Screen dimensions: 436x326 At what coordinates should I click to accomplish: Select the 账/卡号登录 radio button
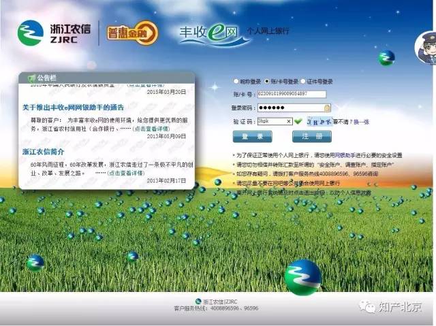(266, 80)
